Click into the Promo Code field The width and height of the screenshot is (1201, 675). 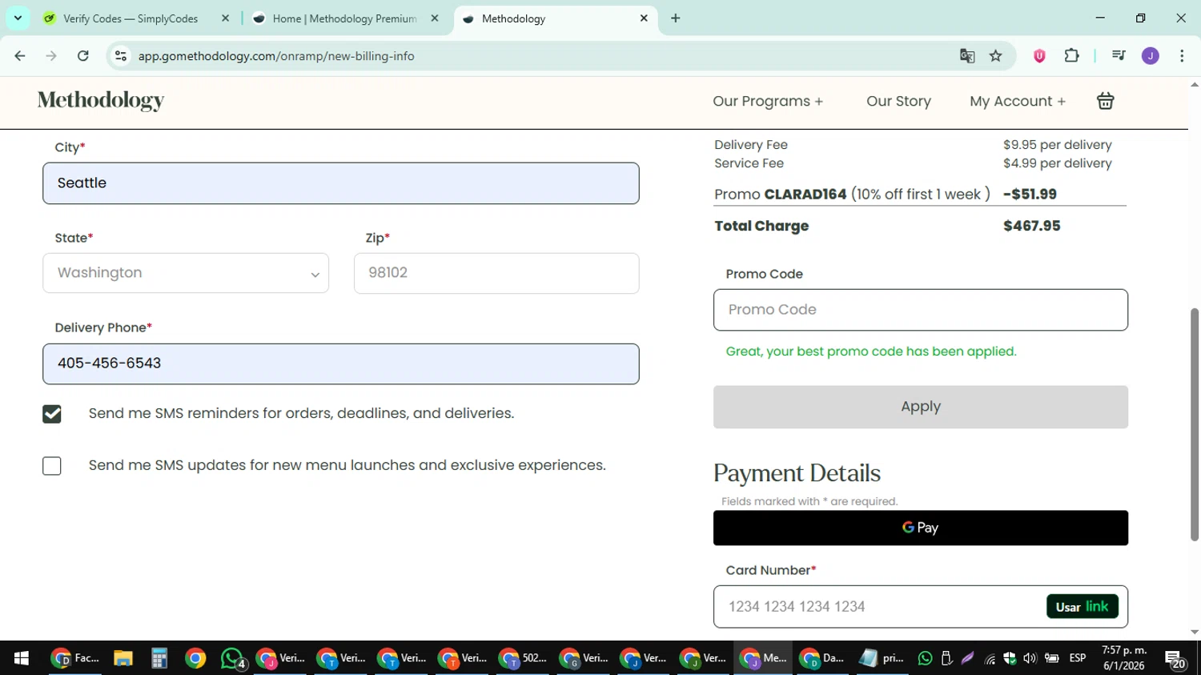coord(921,310)
